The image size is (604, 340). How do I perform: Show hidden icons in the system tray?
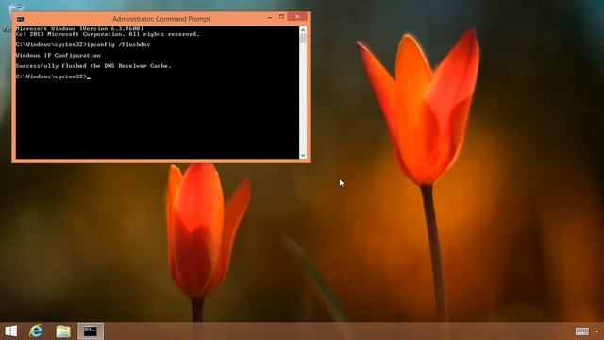click(596, 331)
